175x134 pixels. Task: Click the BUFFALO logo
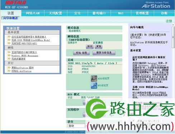click(x=16, y=3)
